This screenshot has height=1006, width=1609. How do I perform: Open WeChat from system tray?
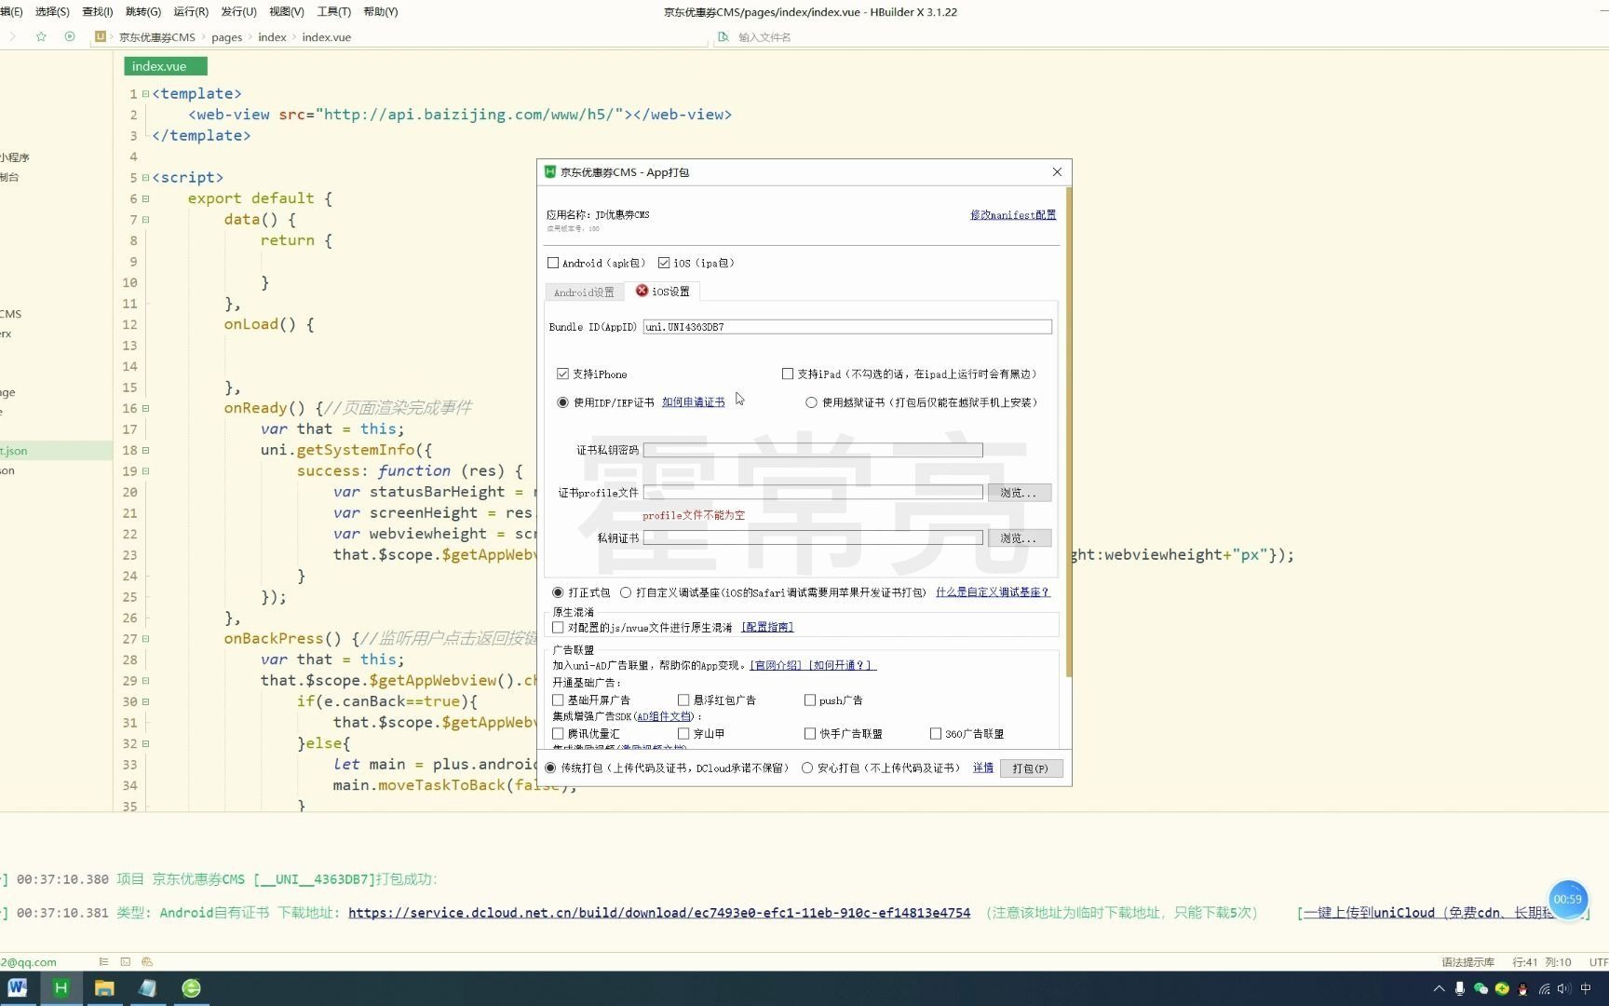point(1481,989)
